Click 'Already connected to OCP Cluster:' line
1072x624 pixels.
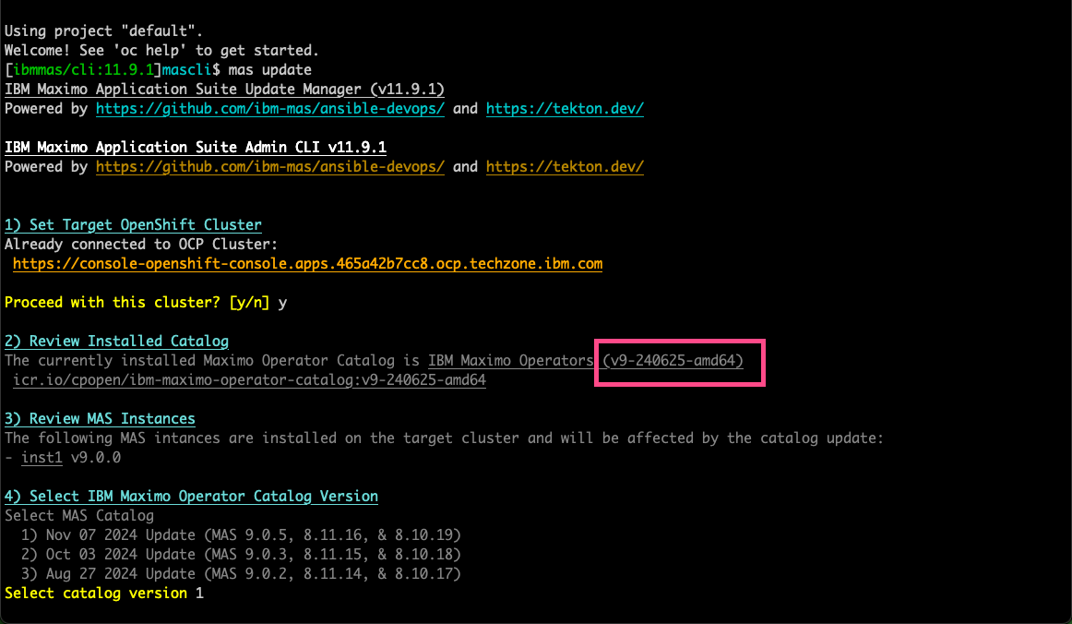[141, 245]
